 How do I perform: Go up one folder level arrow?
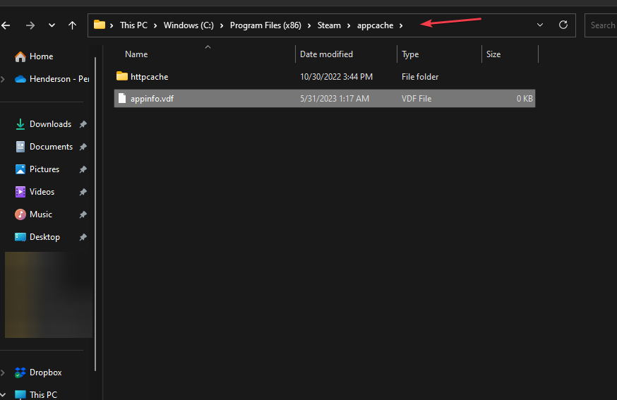(x=73, y=25)
